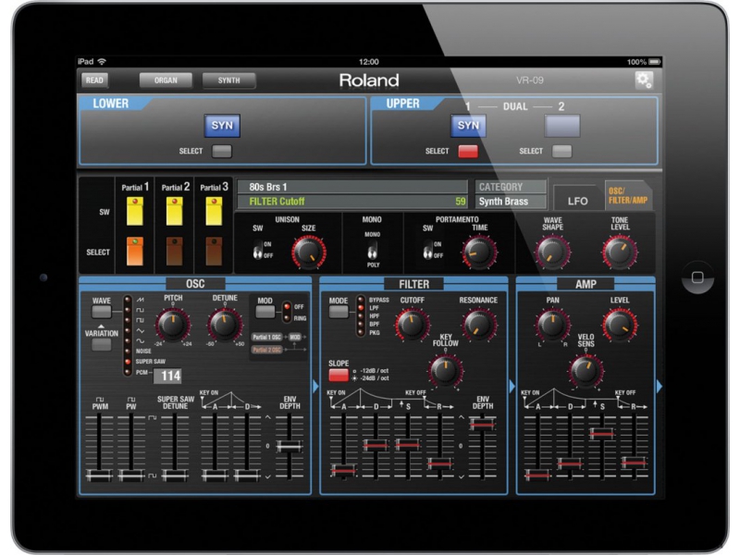Select Partial 1 with orange button

[x=134, y=251]
